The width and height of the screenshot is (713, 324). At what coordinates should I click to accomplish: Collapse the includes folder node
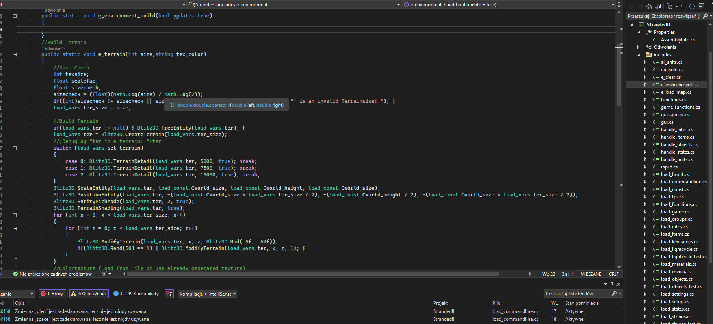[x=639, y=55]
